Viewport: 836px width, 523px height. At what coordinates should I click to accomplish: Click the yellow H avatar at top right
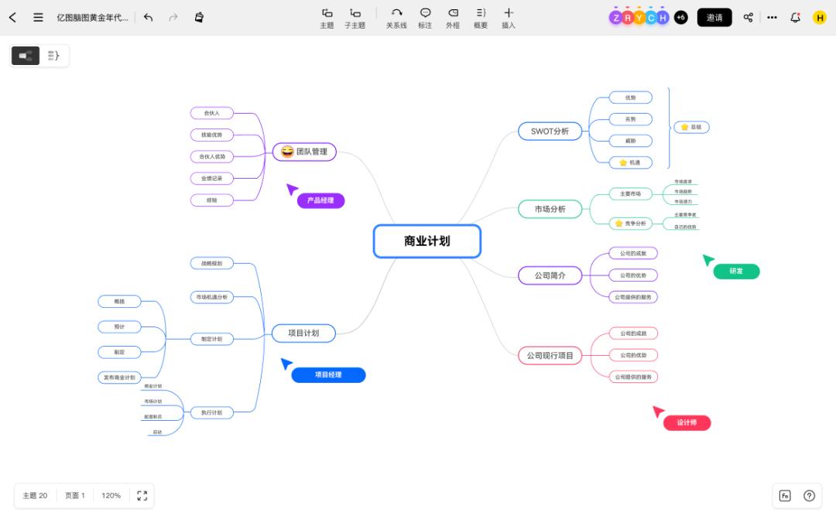pos(820,17)
